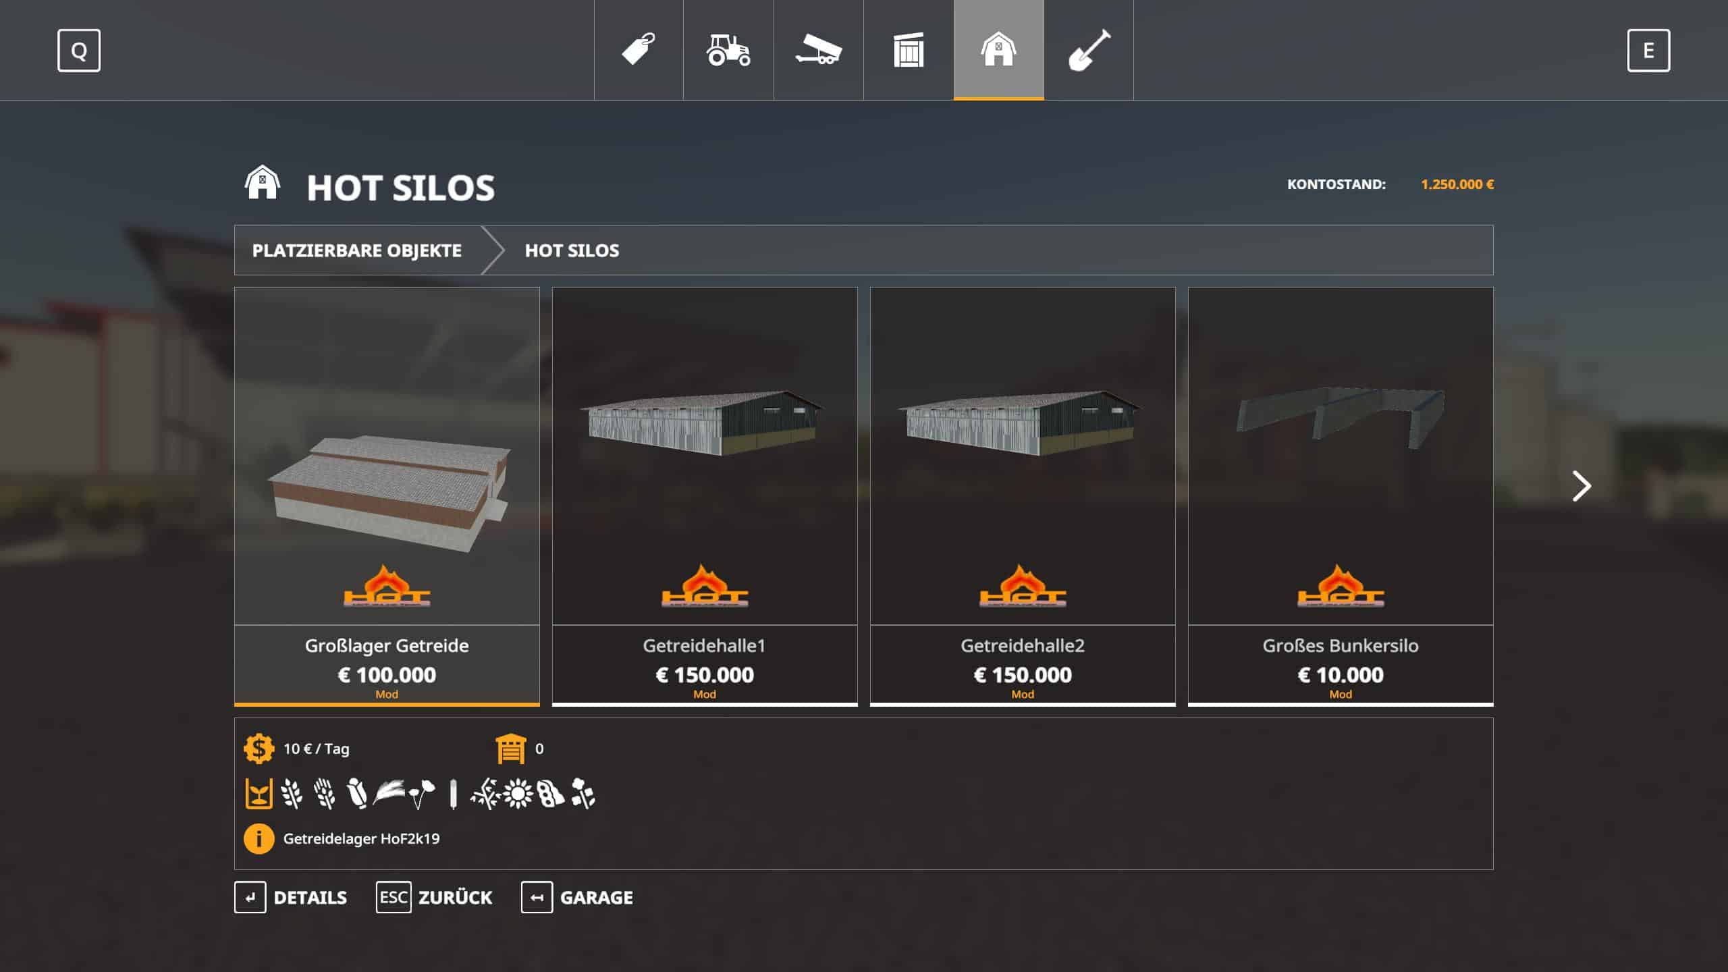
Task: Select the Großlager Getreide item
Action: point(387,496)
